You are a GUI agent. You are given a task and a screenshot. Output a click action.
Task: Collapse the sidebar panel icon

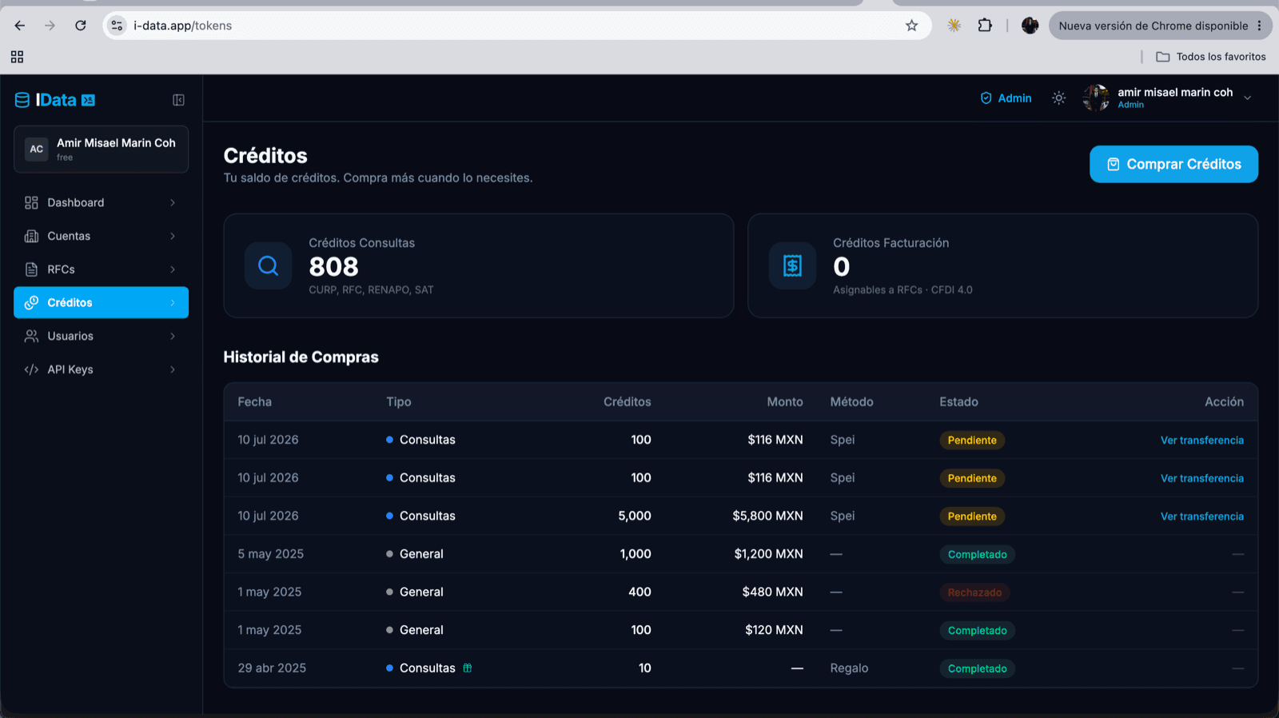(x=178, y=100)
